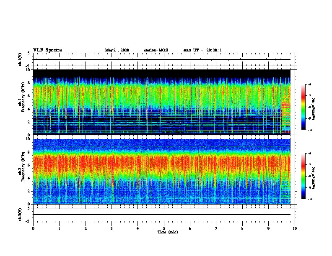Select the date text "May 2 , 2020"
This screenshot has width=332, height=256.
[117, 50]
